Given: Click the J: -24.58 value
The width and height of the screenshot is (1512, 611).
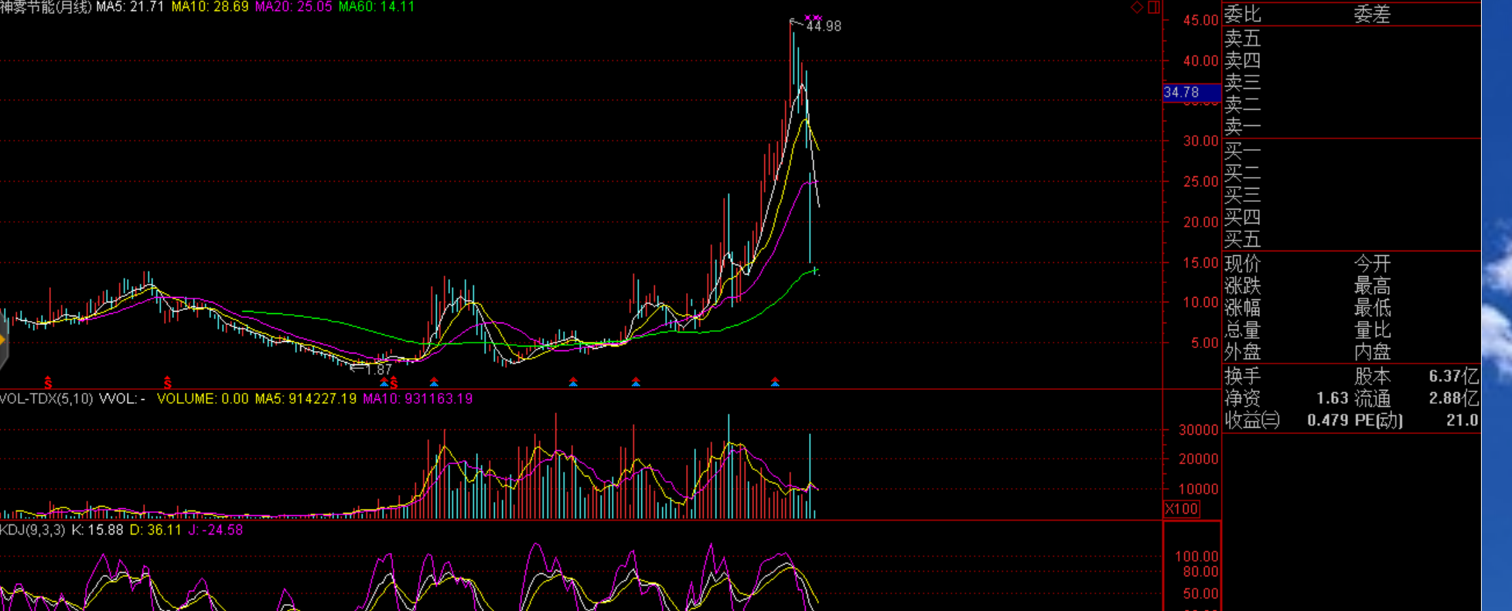Looking at the screenshot, I should (x=216, y=531).
